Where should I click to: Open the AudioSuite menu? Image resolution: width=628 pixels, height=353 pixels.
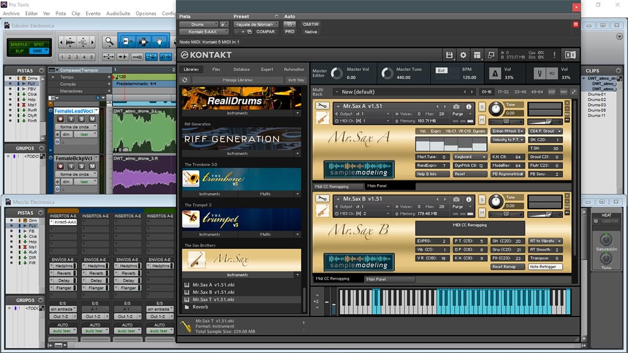pyautogui.click(x=118, y=14)
